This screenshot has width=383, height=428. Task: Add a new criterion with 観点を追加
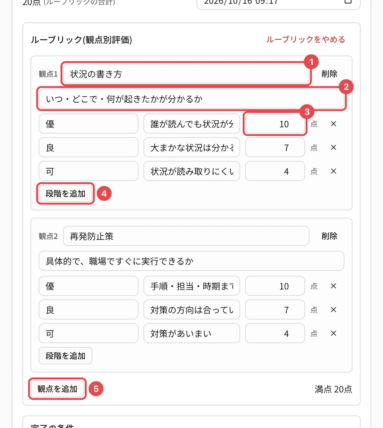click(57, 389)
